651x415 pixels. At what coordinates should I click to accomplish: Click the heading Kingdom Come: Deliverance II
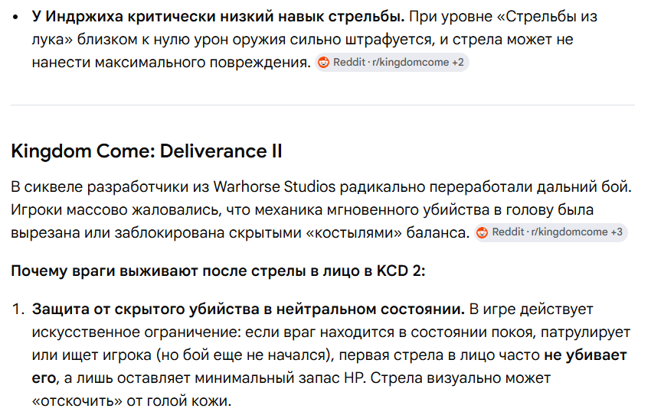146,151
